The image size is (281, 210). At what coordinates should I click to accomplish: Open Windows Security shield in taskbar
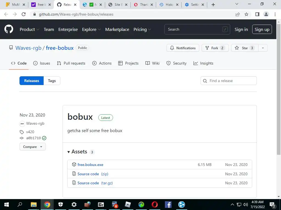point(61,205)
